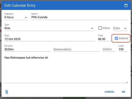Click the Distance(km) input field

(x=77, y=49)
